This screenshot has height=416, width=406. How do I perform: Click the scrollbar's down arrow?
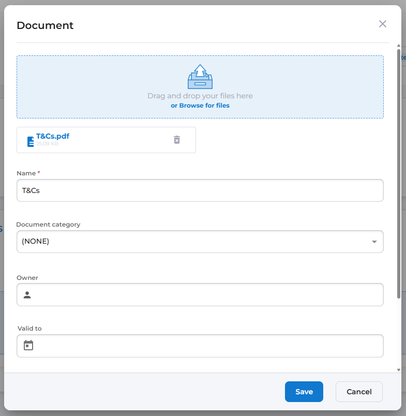click(398, 369)
